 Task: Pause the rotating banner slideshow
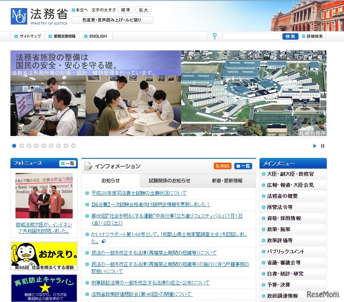click(322, 146)
